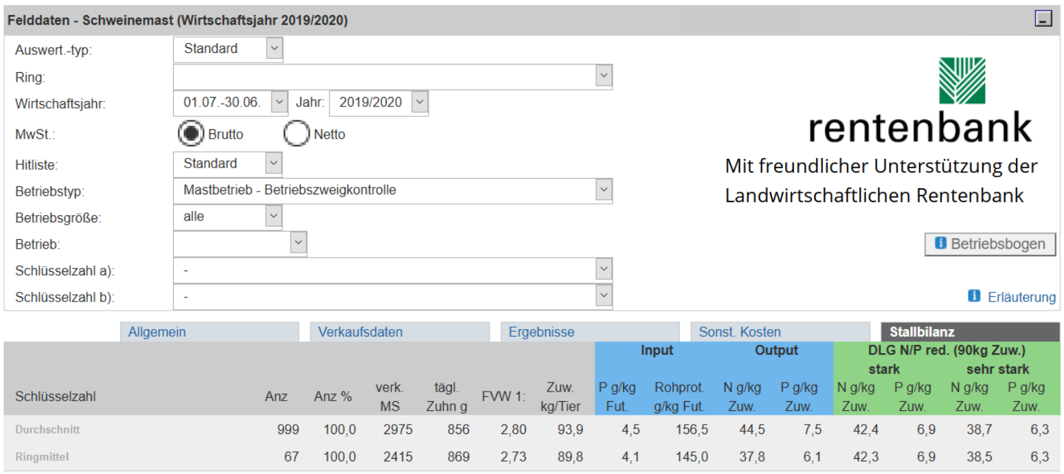1064x474 pixels.
Task: Select the Netto radio button
Action: 297,135
